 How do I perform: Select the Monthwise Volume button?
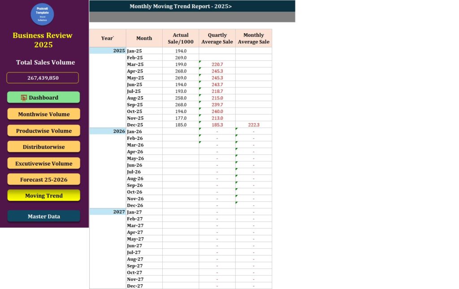(43, 114)
